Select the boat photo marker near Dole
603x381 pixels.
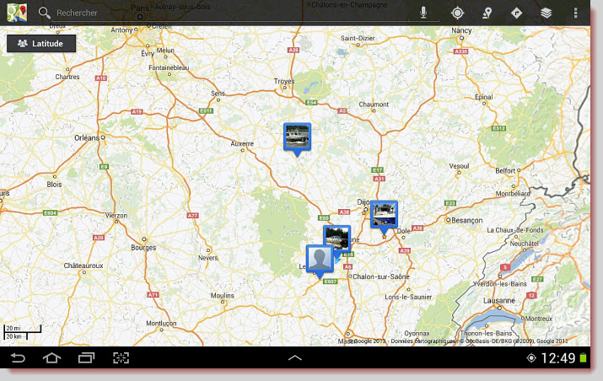point(384,217)
